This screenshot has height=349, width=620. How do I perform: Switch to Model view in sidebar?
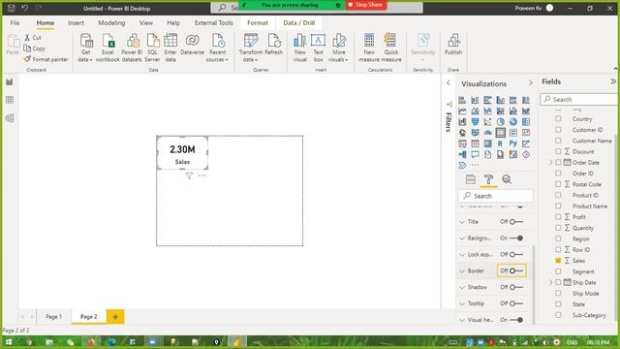[10, 118]
